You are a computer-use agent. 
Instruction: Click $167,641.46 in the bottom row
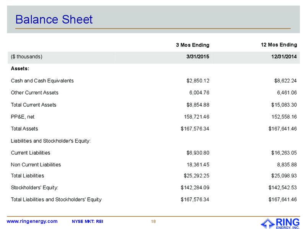click(283, 200)
